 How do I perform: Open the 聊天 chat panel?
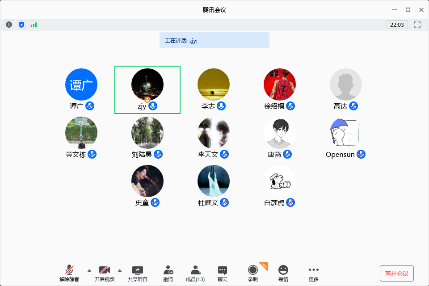(x=223, y=273)
